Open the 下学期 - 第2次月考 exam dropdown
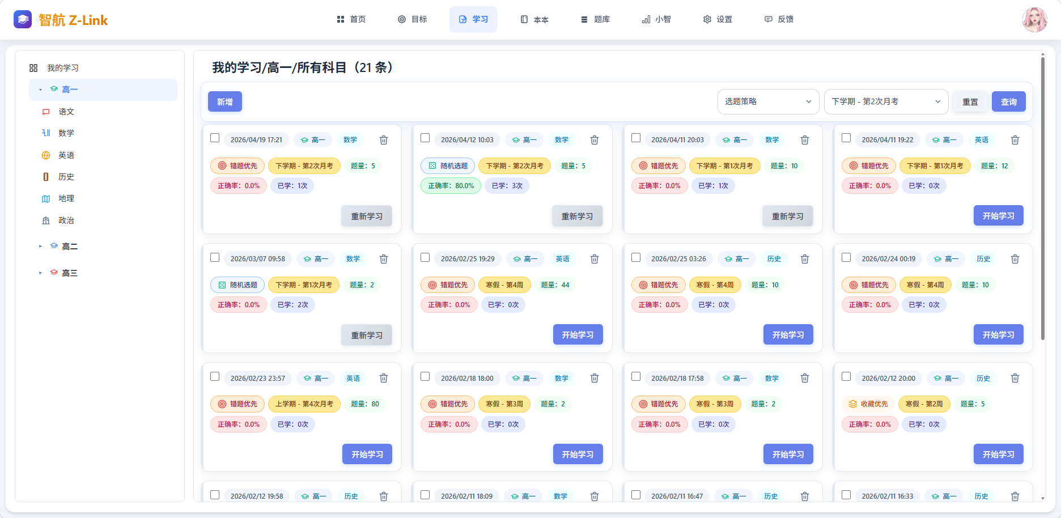 886,101
